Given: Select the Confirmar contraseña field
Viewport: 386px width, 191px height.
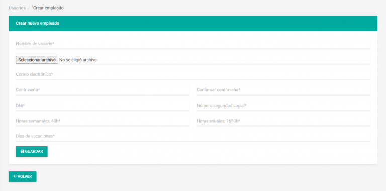Looking at the screenshot, I should [x=283, y=90].
